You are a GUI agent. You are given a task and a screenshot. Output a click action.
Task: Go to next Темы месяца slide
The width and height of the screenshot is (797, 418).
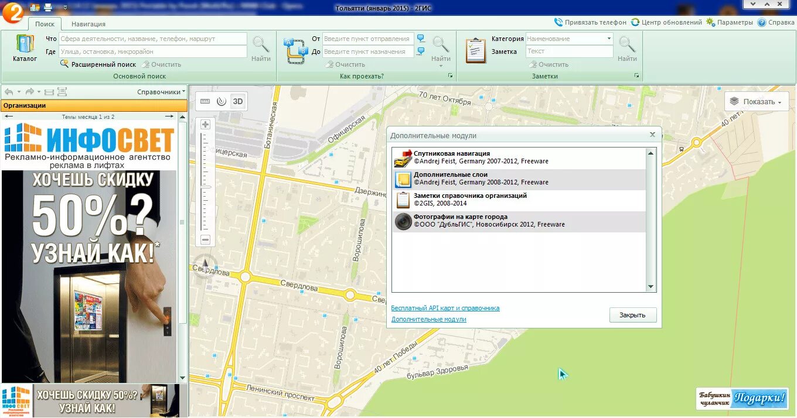[169, 117]
